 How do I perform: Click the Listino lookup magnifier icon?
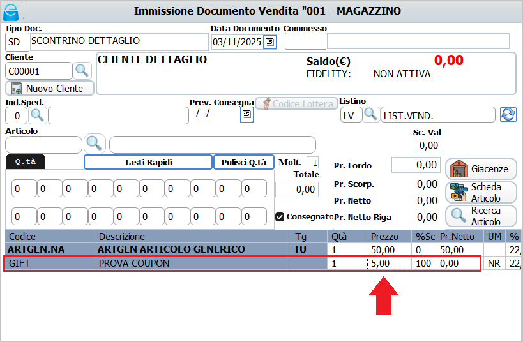tap(371, 115)
